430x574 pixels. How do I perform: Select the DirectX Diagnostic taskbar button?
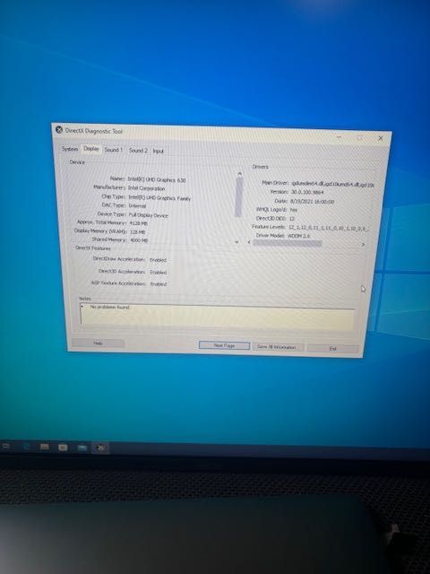coord(100,448)
